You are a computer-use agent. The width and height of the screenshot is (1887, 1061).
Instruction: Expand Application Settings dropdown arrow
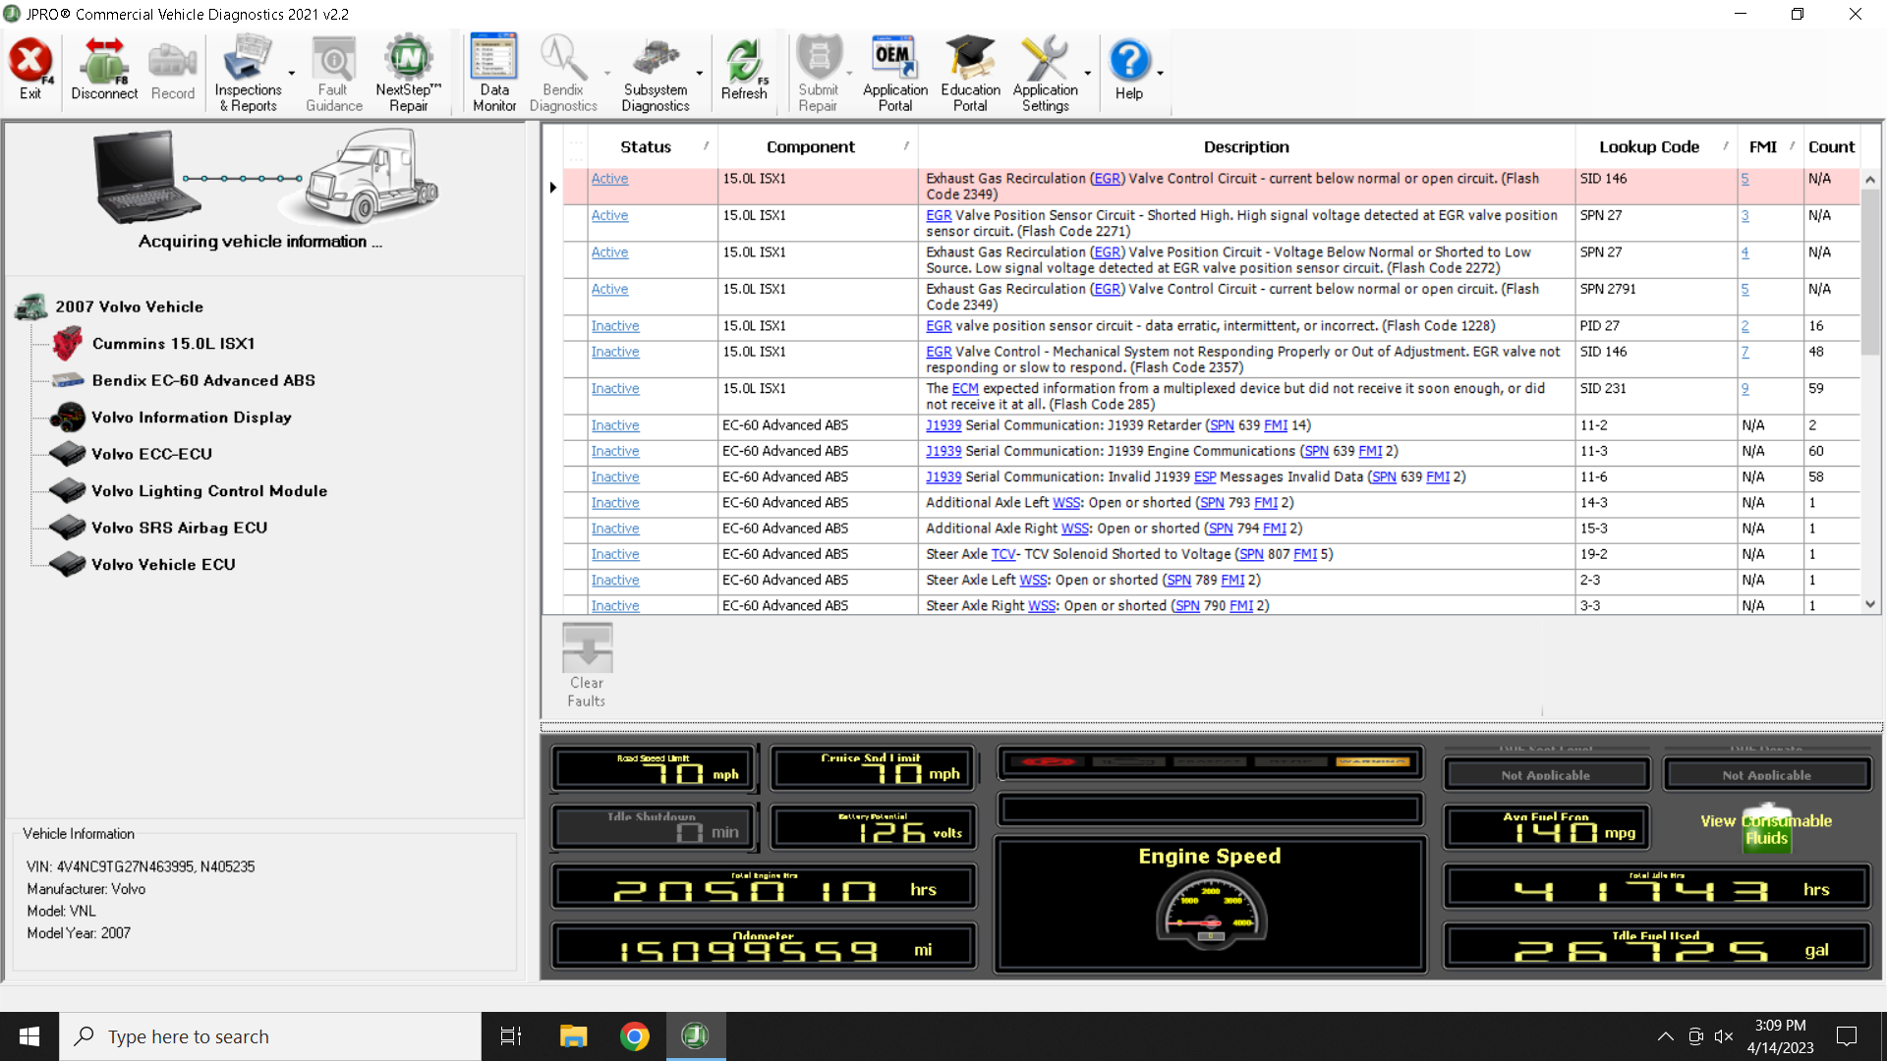[1088, 74]
